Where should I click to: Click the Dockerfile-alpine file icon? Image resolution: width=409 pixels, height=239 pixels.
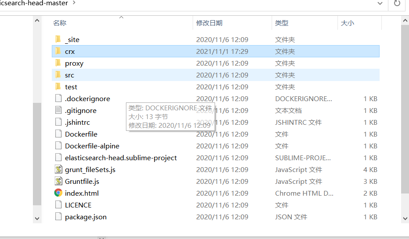[x=58, y=146]
